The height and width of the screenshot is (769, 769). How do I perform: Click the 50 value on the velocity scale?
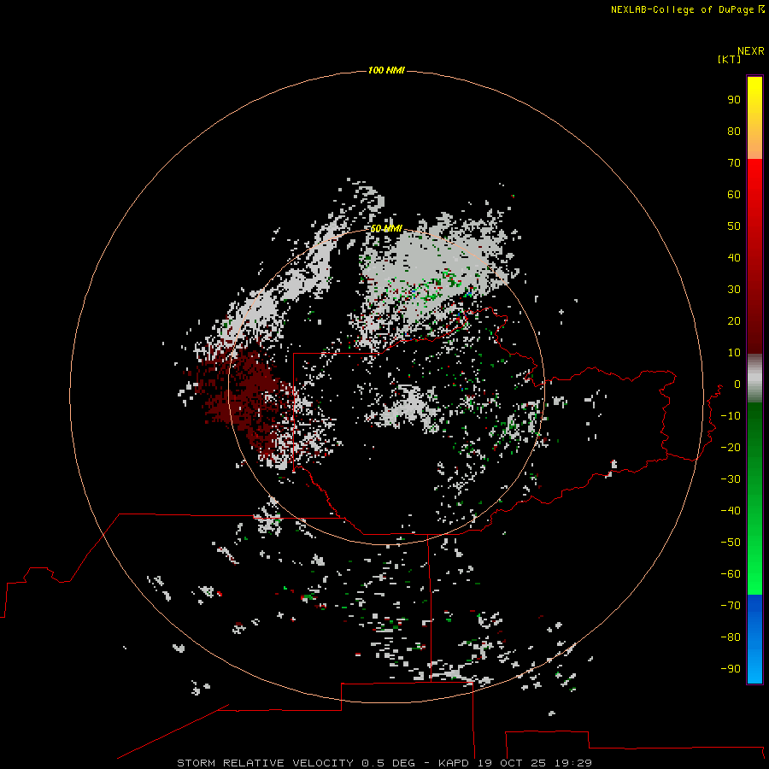click(734, 226)
